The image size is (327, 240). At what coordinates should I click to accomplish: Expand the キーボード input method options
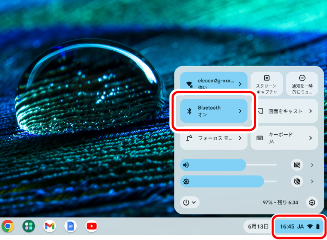[x=310, y=138]
